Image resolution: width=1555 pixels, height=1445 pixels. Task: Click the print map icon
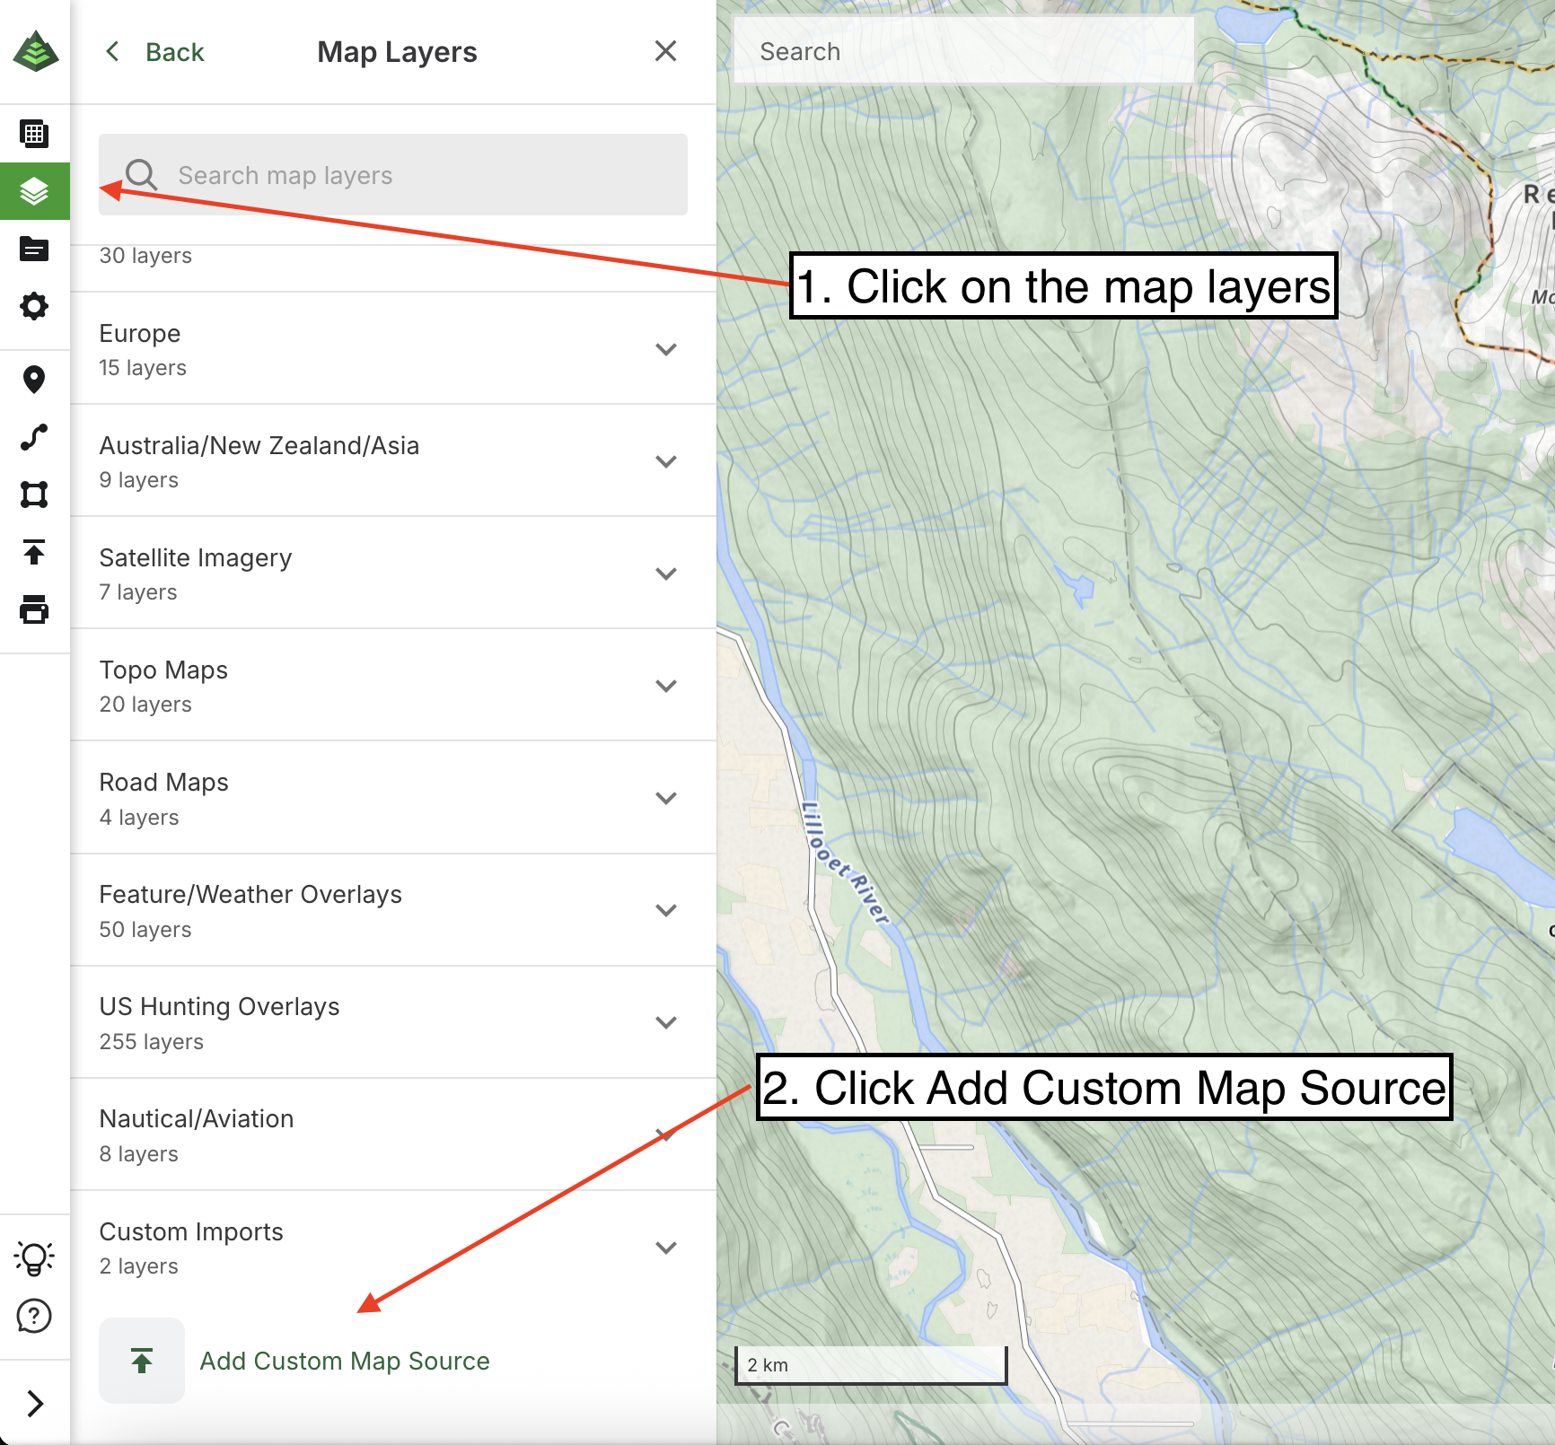34,609
